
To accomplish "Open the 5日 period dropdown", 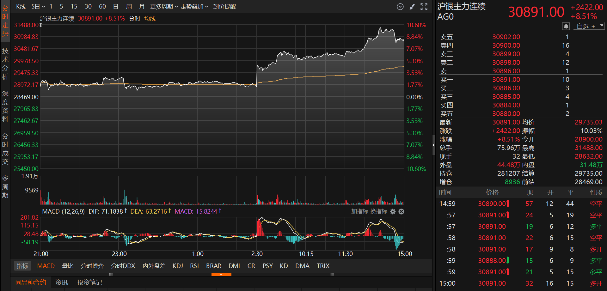I will pyautogui.click(x=38, y=7).
